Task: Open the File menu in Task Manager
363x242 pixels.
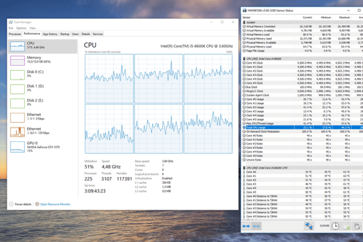Action: click(x=11, y=28)
